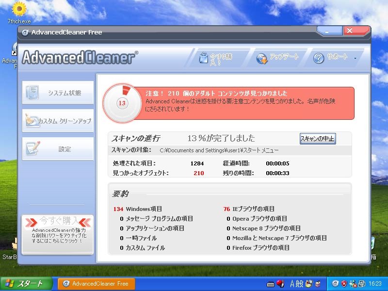The width and height of the screenshot is (388, 291).
Task: Click the remaining time 00:00:33
Action: 277,173
